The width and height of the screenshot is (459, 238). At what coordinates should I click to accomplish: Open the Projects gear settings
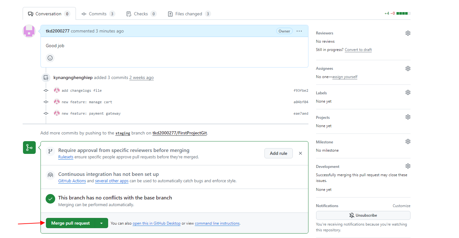click(408, 117)
